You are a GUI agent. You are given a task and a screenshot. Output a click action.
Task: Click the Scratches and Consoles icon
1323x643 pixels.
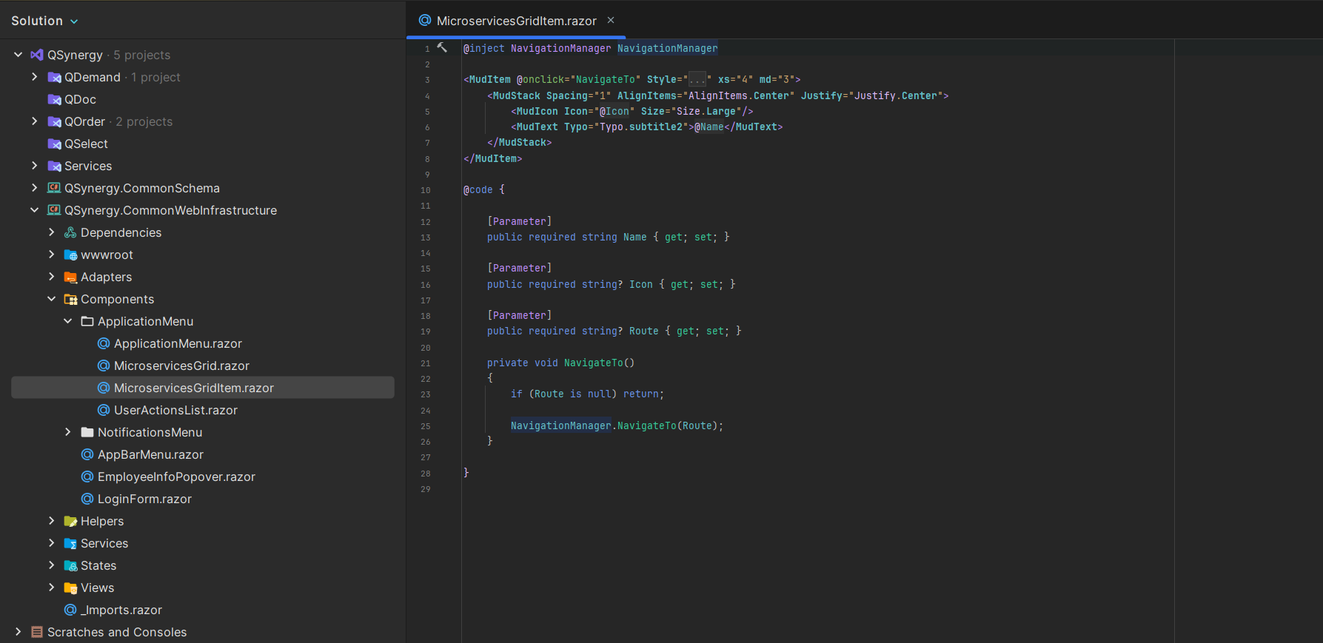(37, 632)
